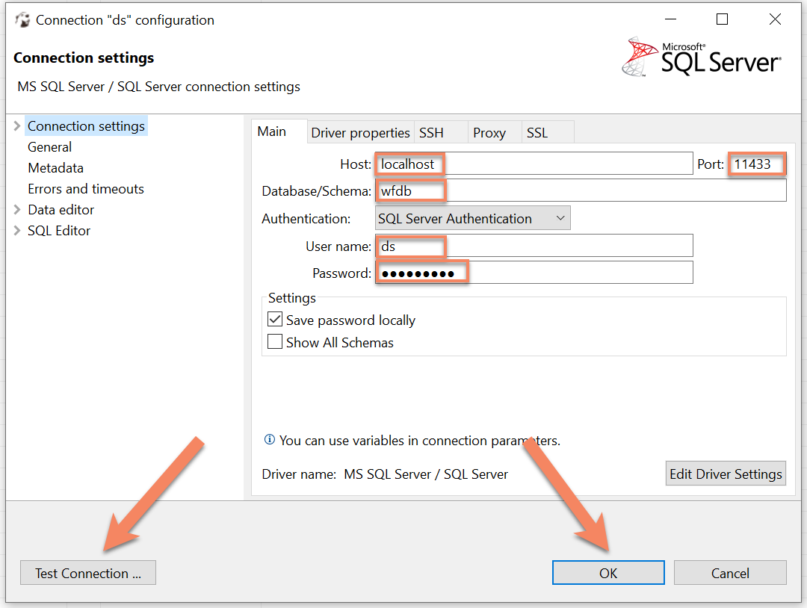
Task: Toggle Save password locally checkbox
Action: (x=275, y=320)
